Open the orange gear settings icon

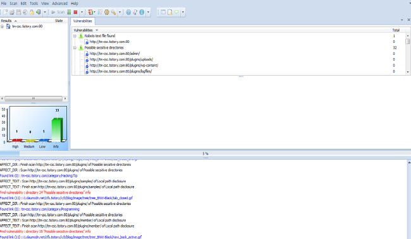coord(107,12)
